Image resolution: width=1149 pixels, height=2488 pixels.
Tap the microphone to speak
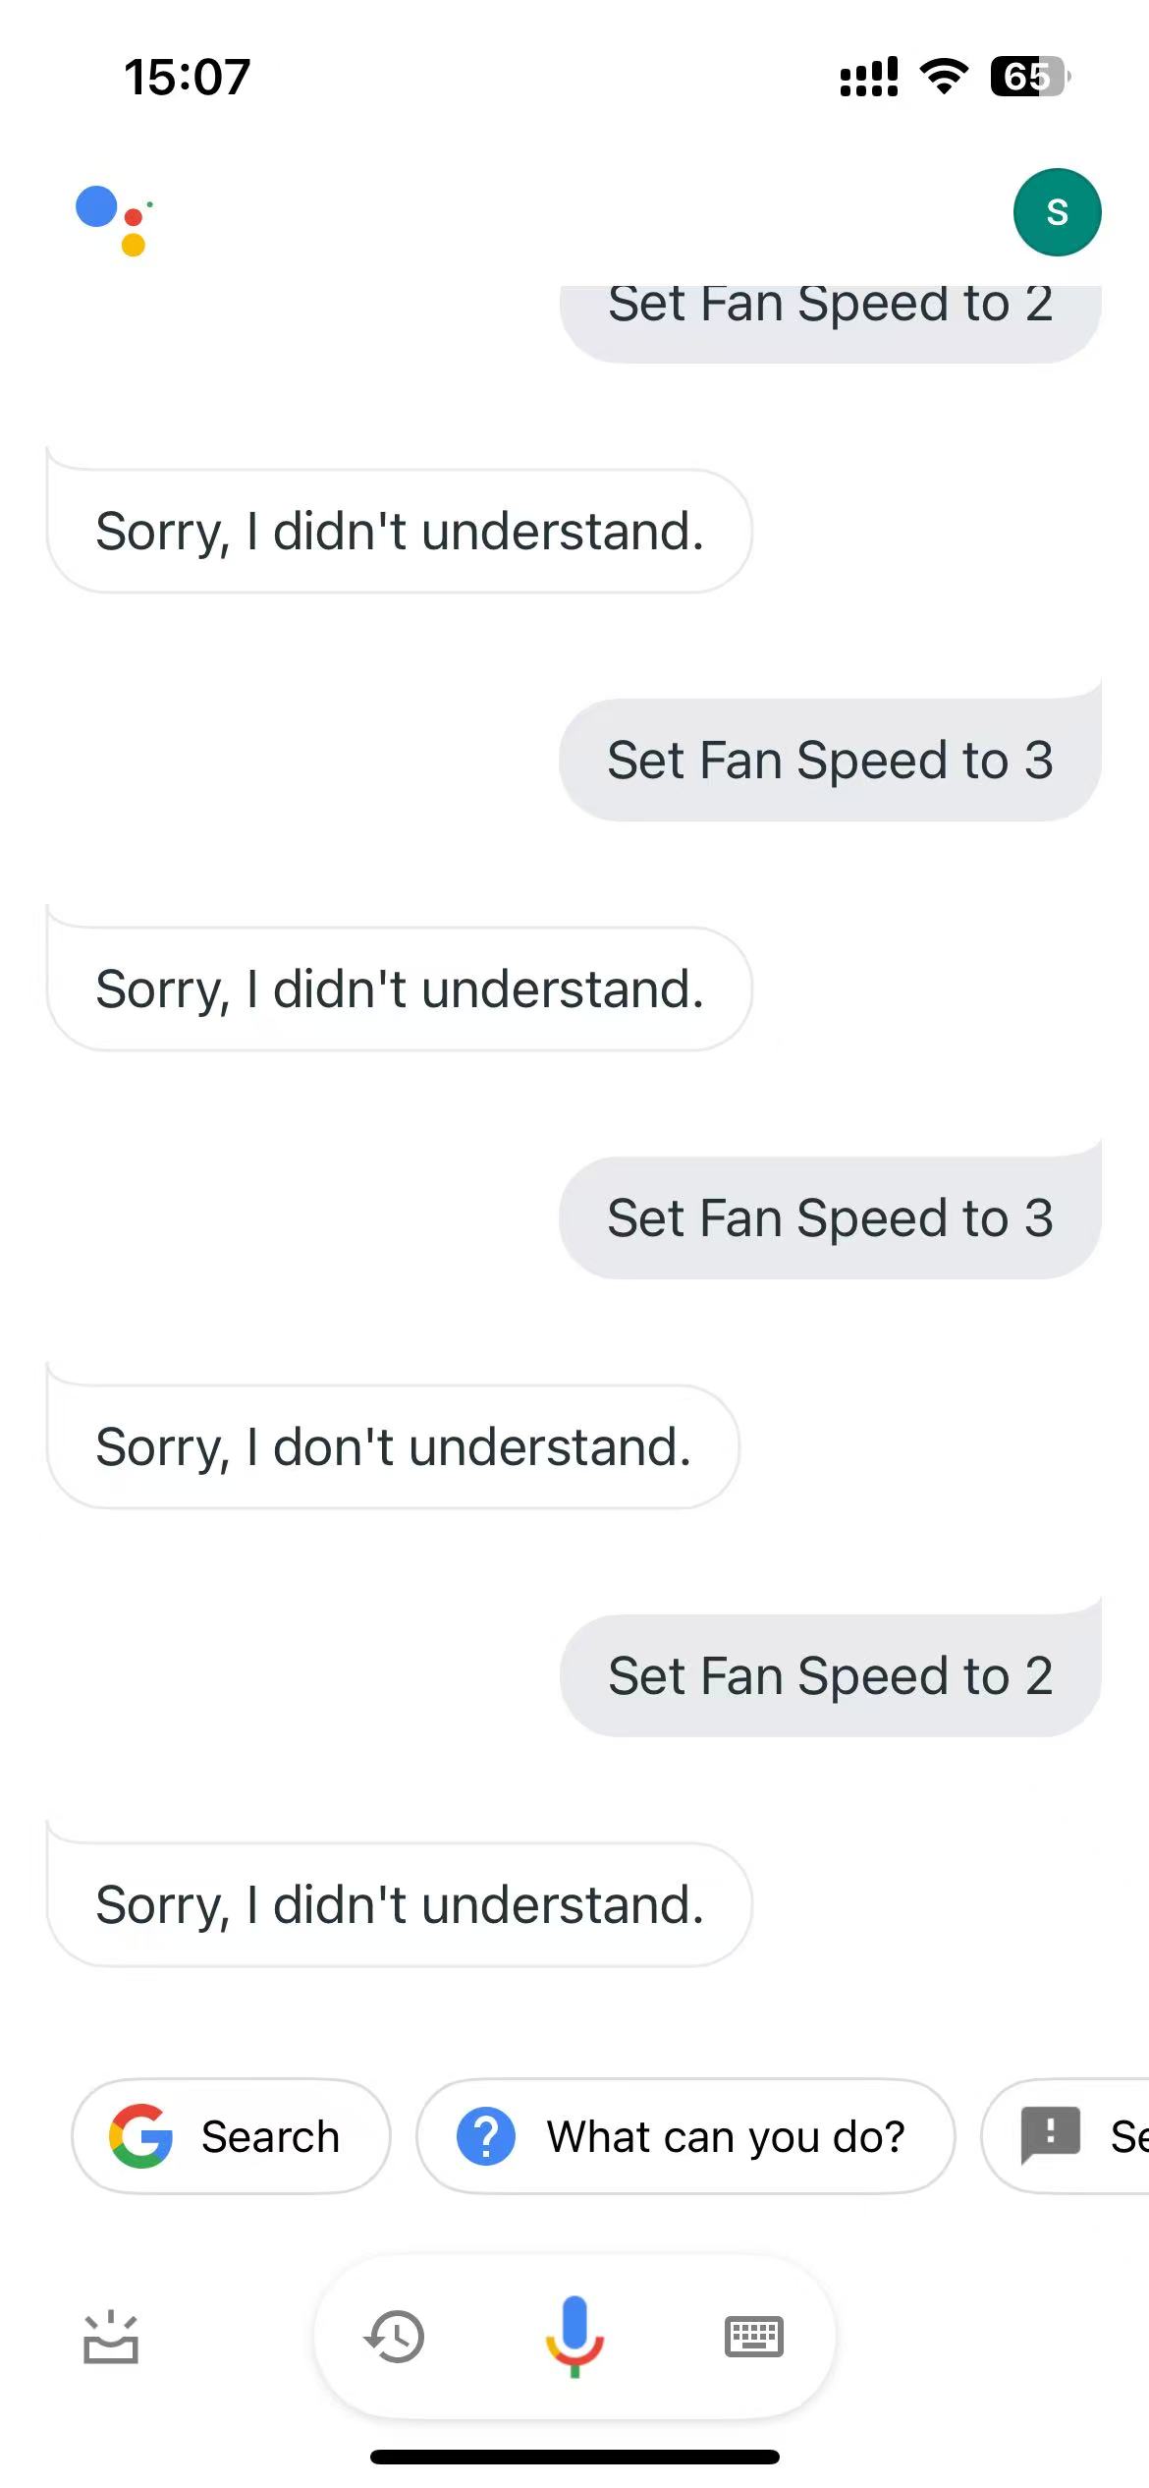574,2336
